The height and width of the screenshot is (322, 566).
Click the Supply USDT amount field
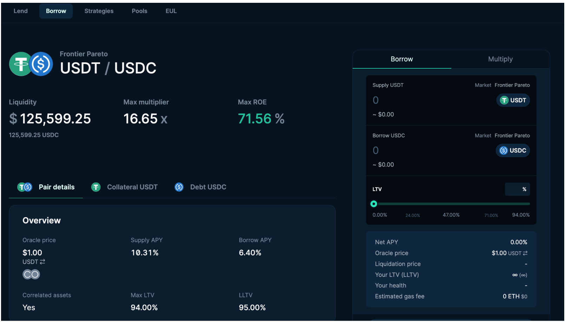421,100
